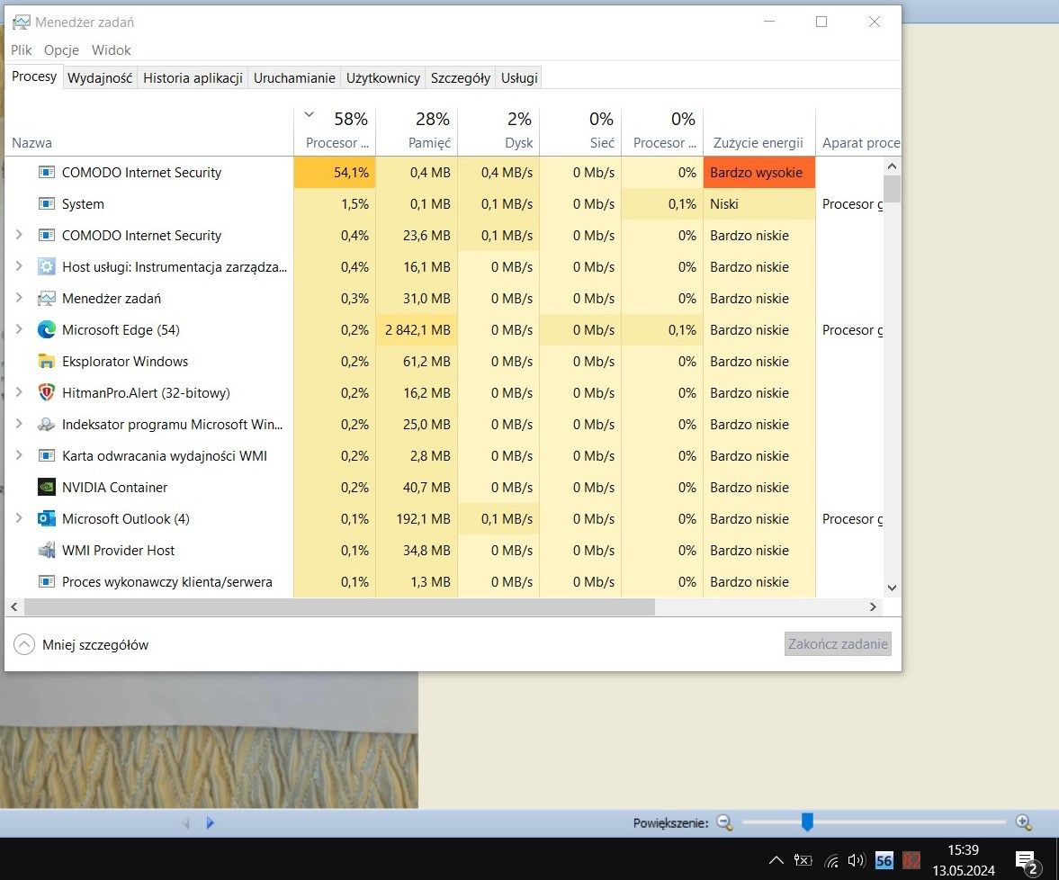Click the blue 56 temperature tray icon

tap(884, 859)
